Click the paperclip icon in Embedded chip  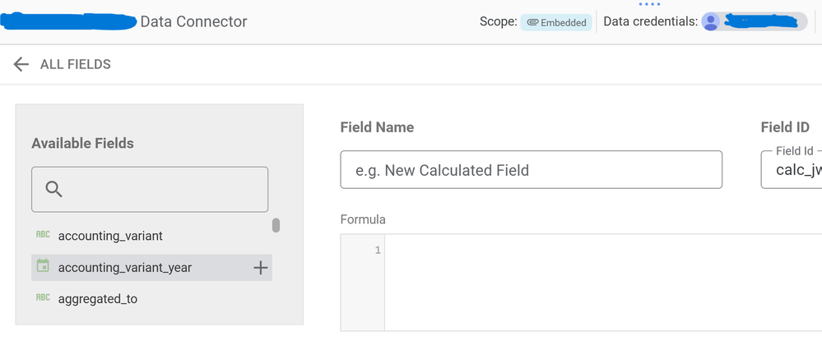pyautogui.click(x=533, y=22)
